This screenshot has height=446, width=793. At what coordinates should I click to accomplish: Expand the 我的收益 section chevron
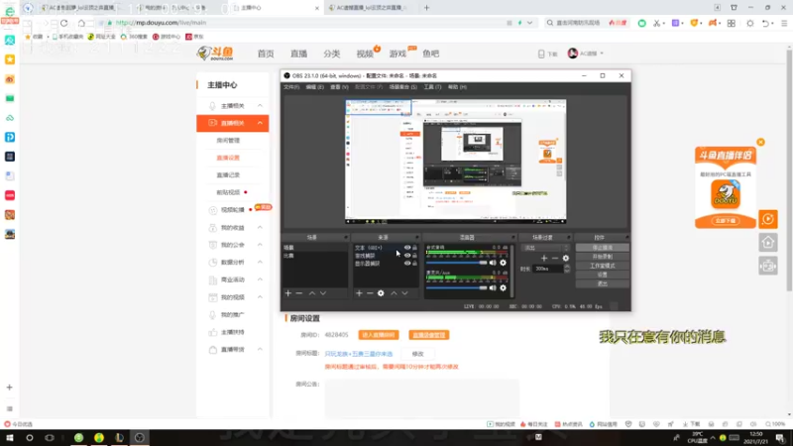[260, 228]
